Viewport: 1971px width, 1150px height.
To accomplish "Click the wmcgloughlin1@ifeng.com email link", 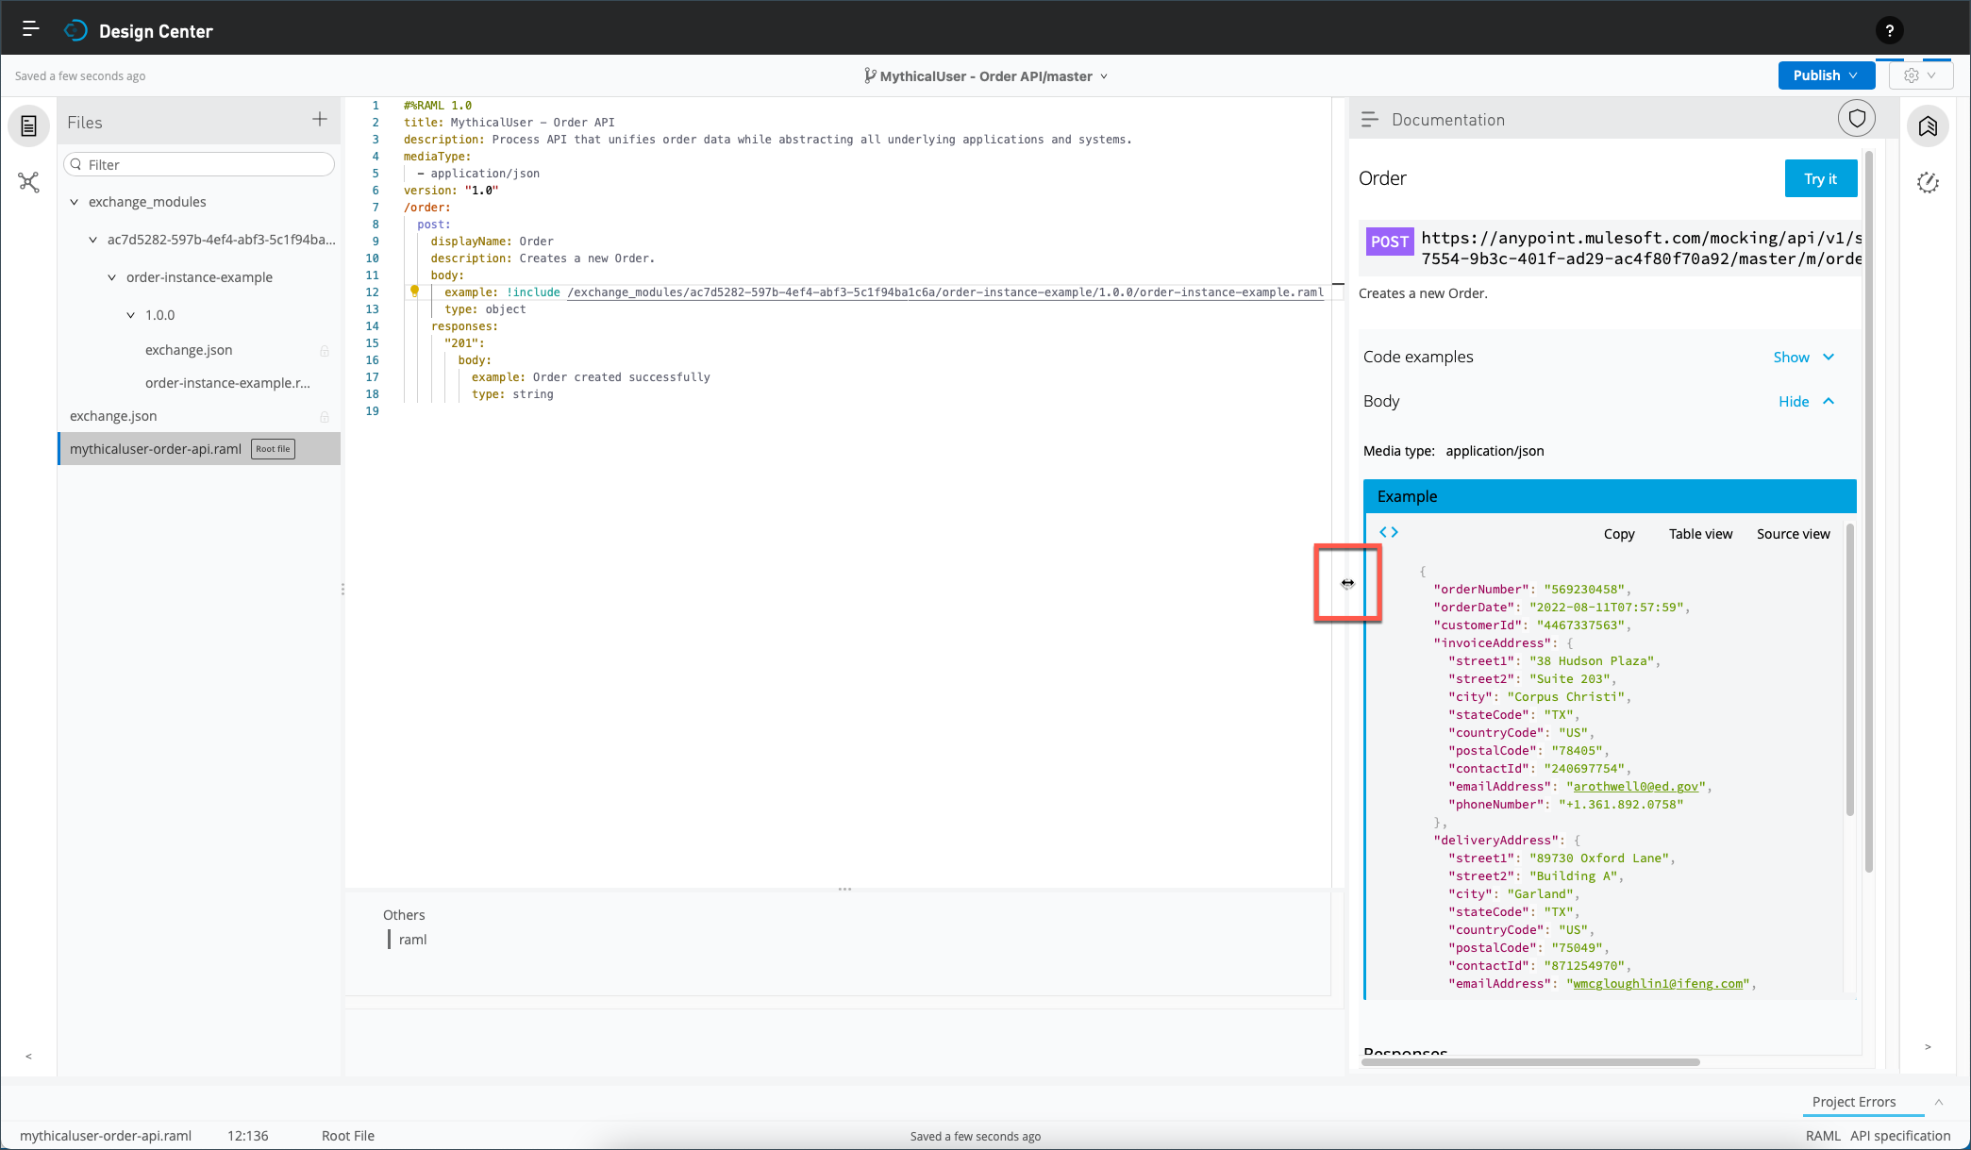I will (x=1658, y=984).
